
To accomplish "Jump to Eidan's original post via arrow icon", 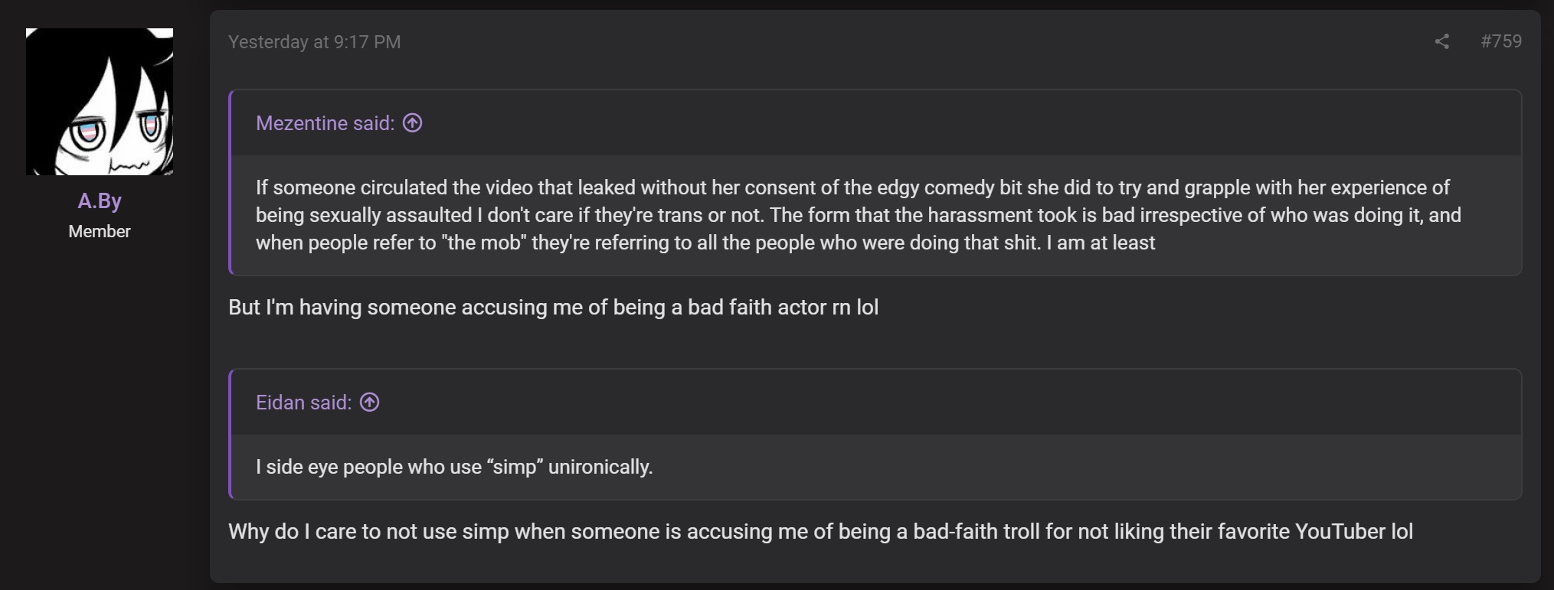I will [x=370, y=403].
